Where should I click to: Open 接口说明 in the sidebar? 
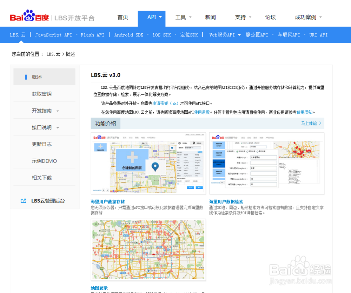[x=42, y=128]
